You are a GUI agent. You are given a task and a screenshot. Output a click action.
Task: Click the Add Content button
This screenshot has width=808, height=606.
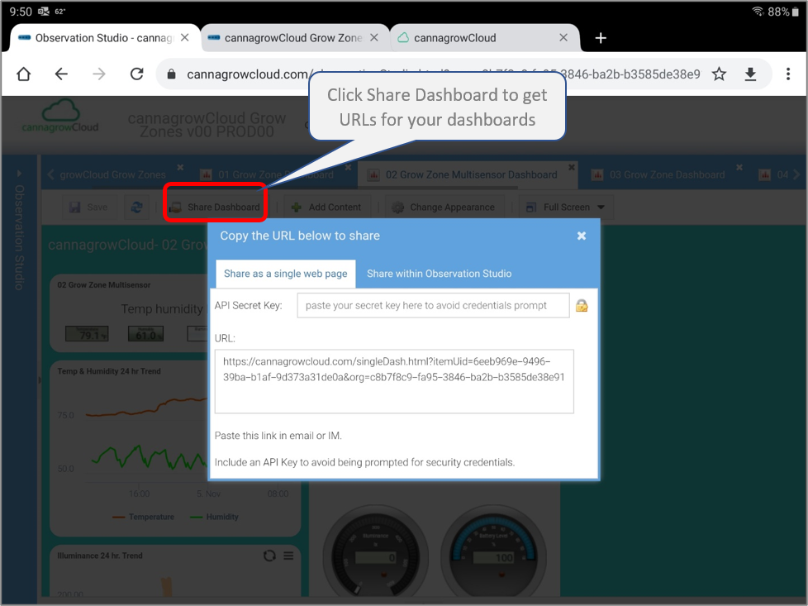tap(326, 208)
